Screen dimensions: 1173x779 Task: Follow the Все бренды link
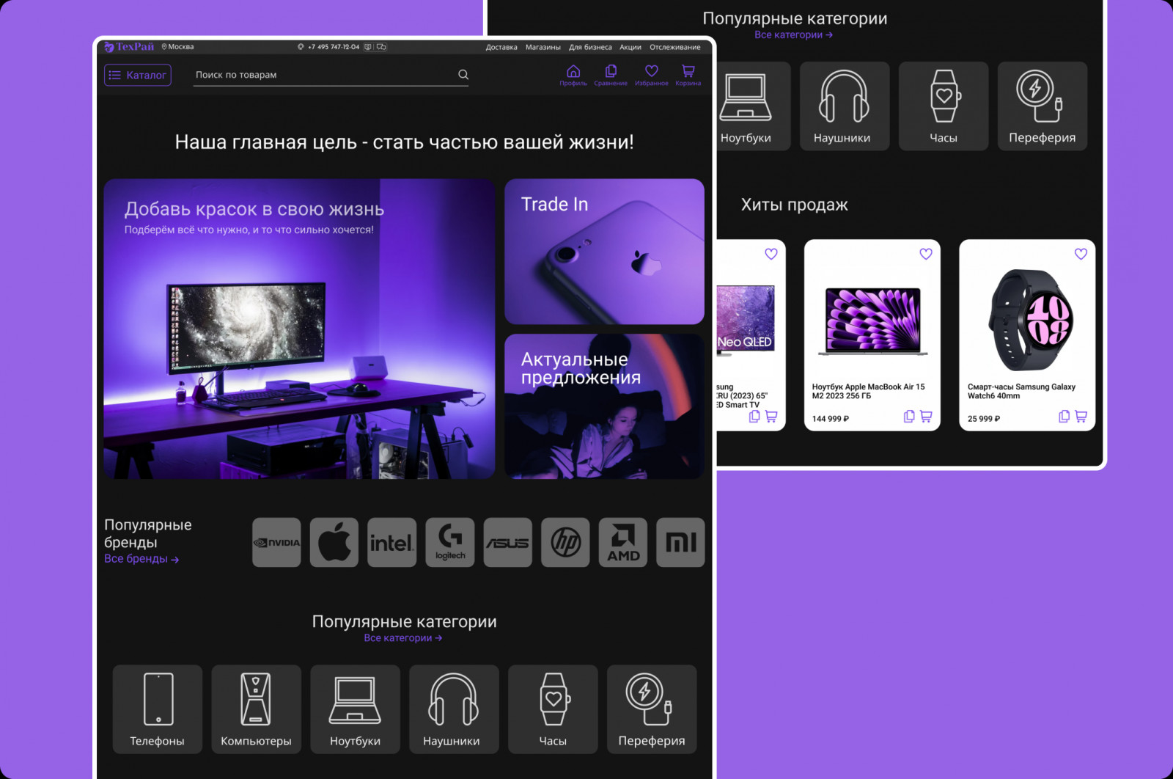[141, 559]
